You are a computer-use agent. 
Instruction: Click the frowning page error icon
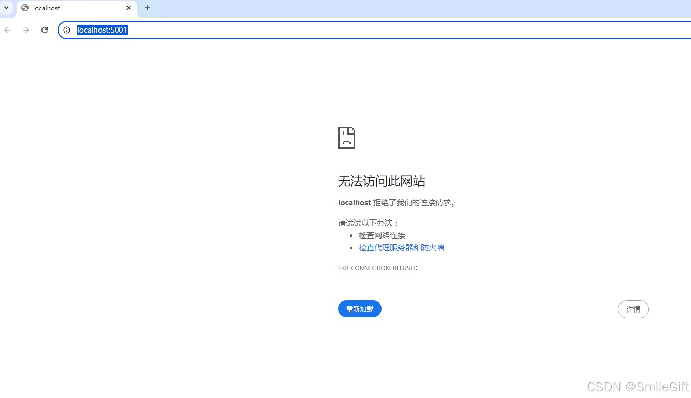point(346,137)
